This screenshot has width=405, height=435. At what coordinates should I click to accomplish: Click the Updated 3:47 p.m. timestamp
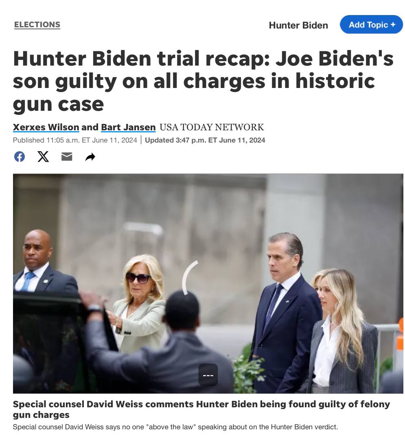point(205,140)
